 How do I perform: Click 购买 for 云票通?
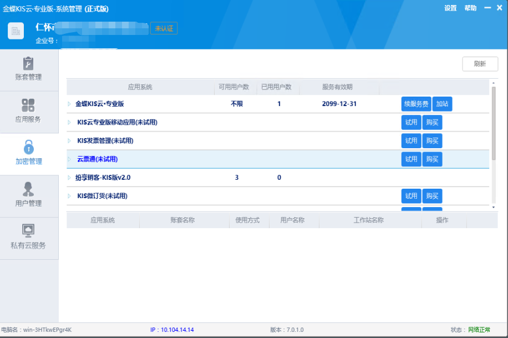click(432, 159)
